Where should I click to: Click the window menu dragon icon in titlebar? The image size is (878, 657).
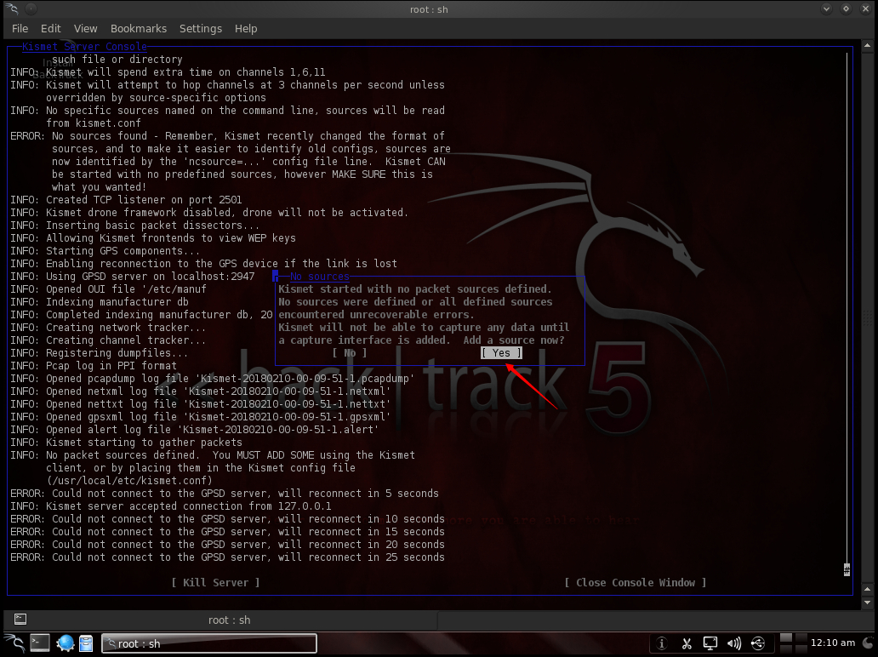13,9
